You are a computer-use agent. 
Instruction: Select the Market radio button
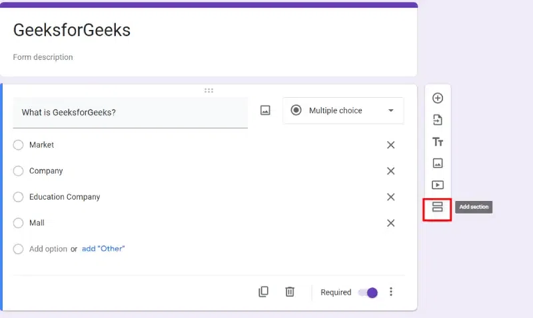[19, 145]
